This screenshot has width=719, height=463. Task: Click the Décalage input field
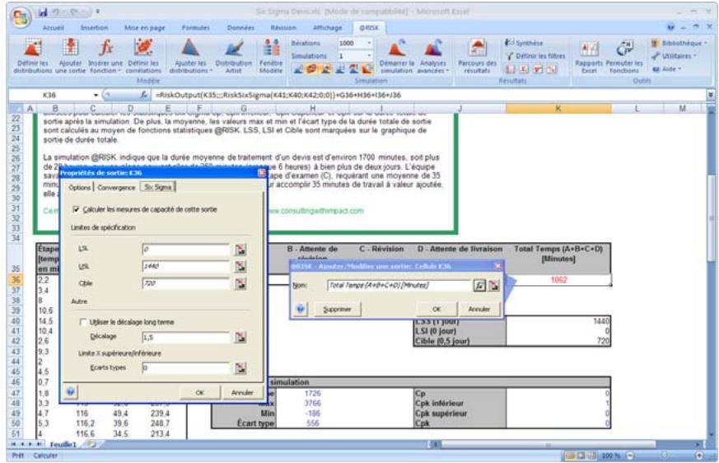pos(185,338)
